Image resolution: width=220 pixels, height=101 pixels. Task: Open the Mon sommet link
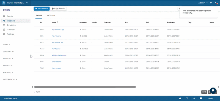[x=56, y=68]
